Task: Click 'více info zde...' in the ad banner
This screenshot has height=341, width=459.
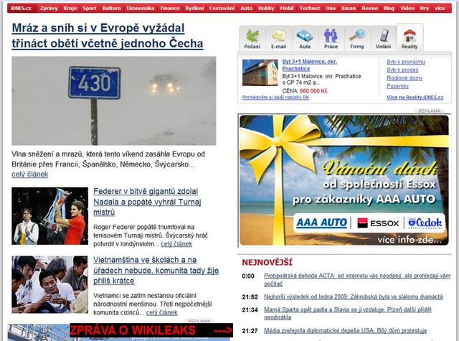Action: point(410,240)
